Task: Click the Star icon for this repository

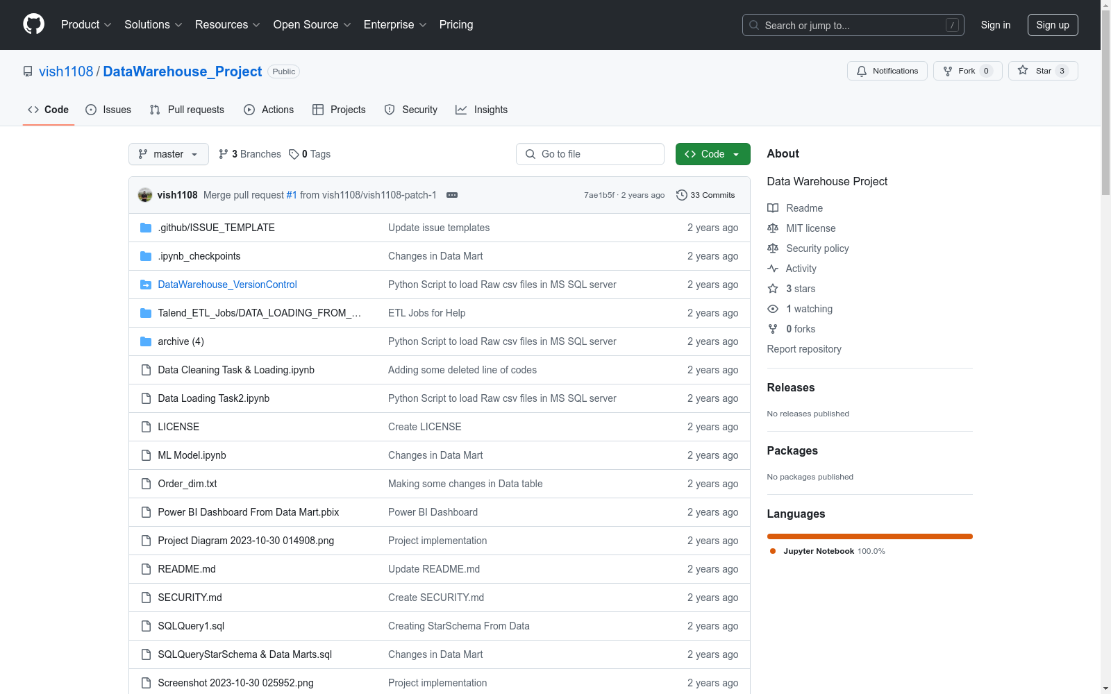Action: tap(1023, 71)
